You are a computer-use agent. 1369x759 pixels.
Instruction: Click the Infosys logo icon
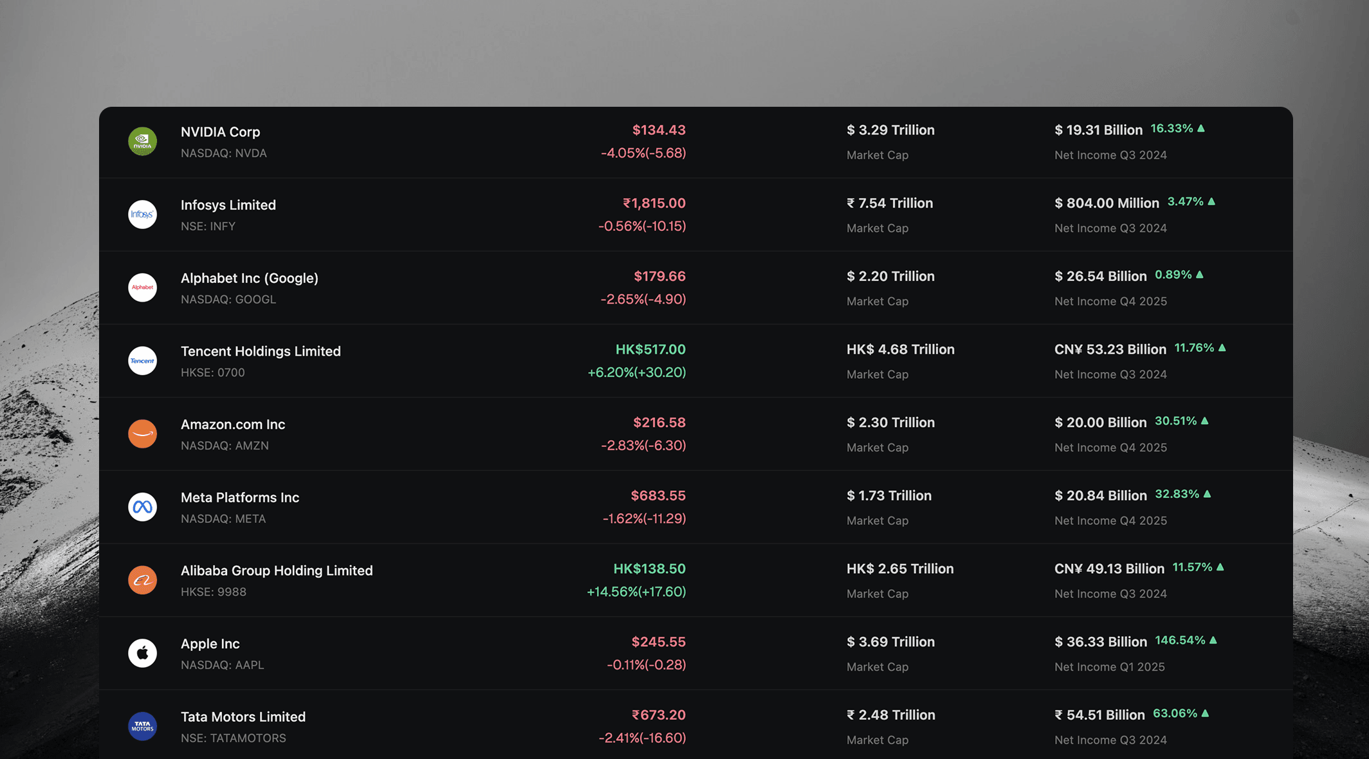[x=142, y=214]
